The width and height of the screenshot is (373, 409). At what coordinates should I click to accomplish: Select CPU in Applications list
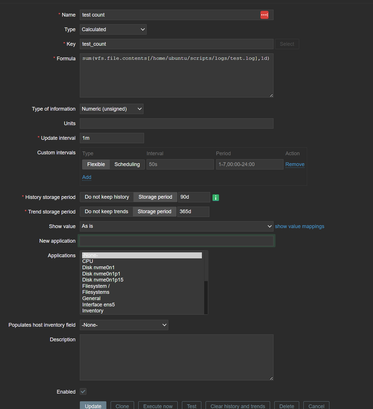click(x=142, y=261)
